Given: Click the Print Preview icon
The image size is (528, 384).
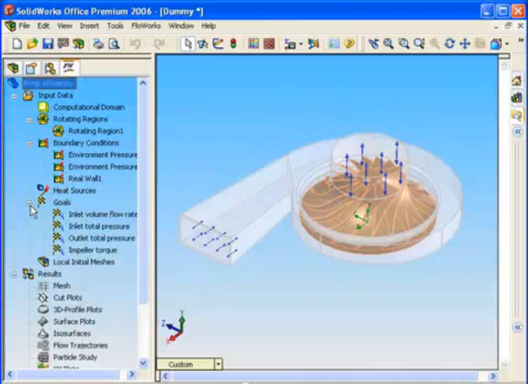Looking at the screenshot, I should tap(114, 43).
